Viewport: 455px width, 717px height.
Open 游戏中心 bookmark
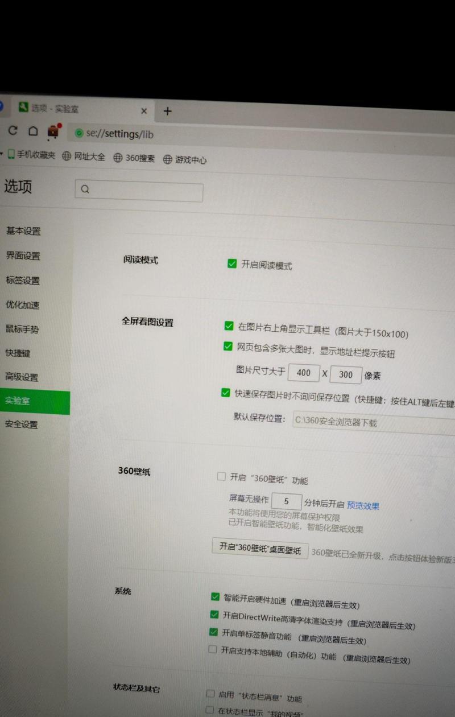pos(185,160)
